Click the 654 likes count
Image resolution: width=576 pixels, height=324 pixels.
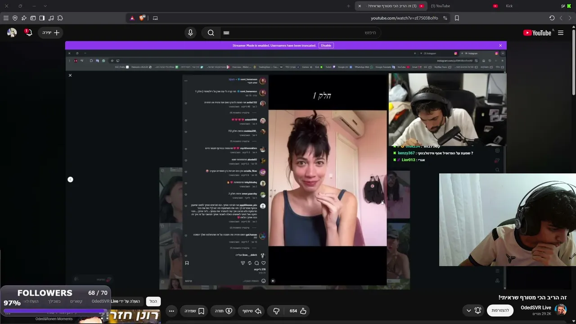[x=293, y=311]
